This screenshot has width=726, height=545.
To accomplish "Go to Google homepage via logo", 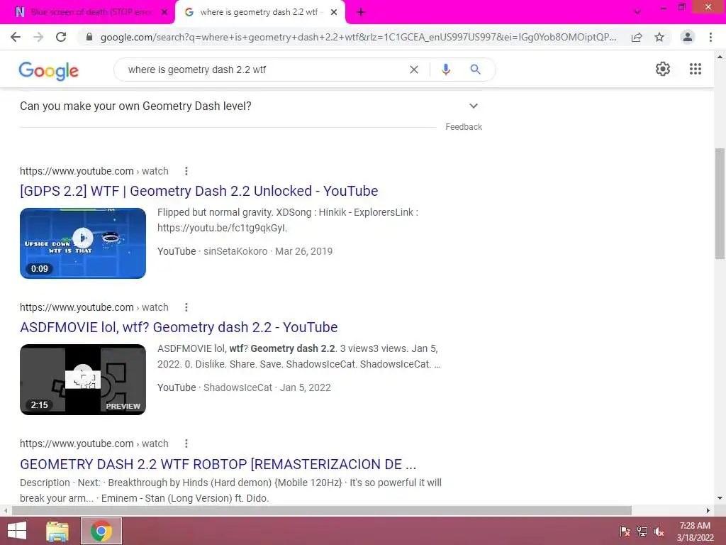I will pos(49,70).
